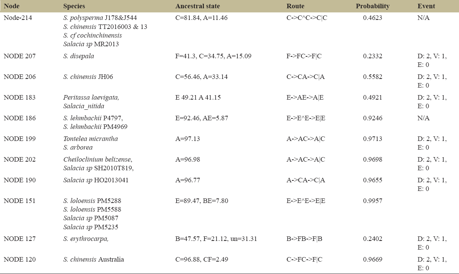Select the S. erythrocarpa species cell
Image resolution: width=459 pixels, height=274 pixels.
point(85,238)
